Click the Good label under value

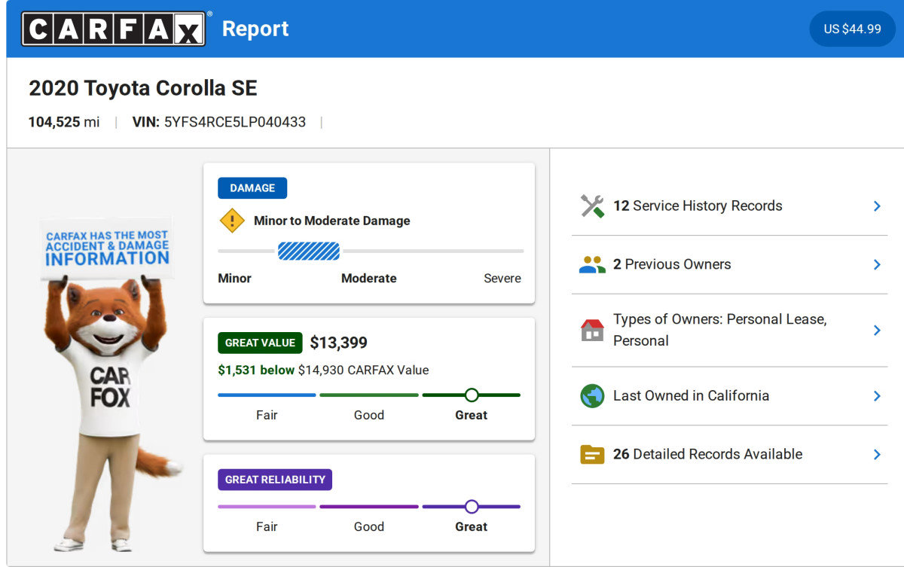tap(369, 415)
